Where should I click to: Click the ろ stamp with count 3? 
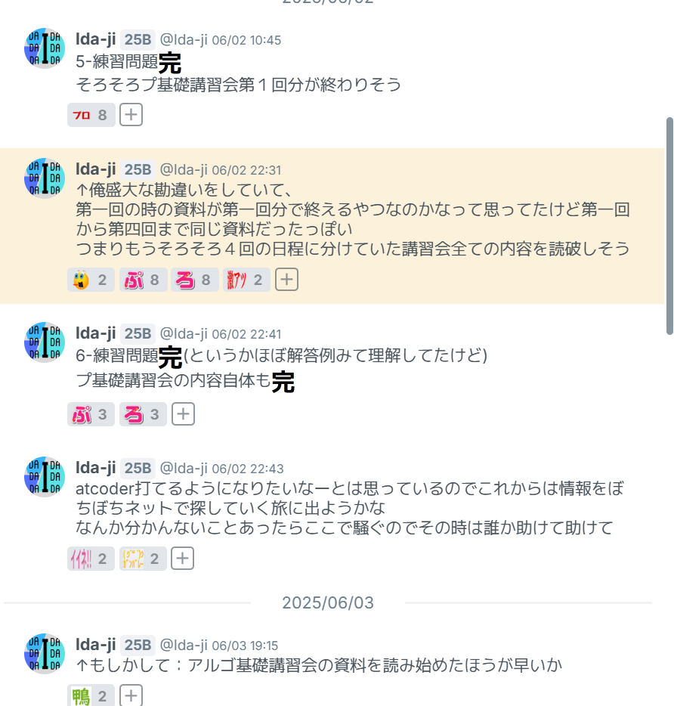[x=143, y=413]
